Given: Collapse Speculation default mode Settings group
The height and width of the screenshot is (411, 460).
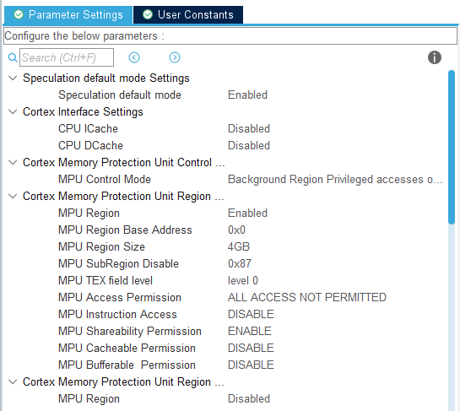Looking at the screenshot, I should coord(13,78).
